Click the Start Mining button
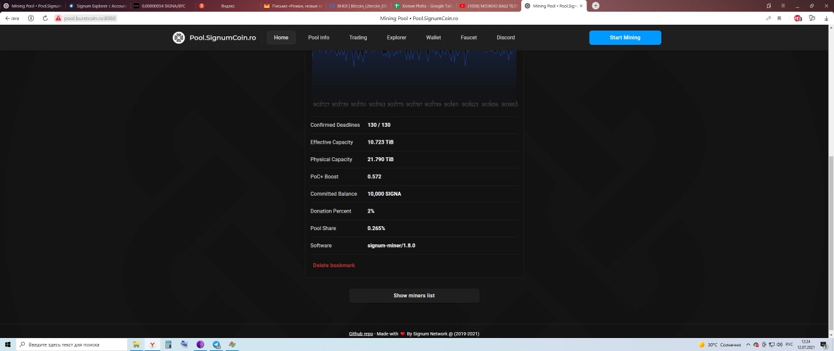This screenshot has width=834, height=351. click(x=625, y=38)
